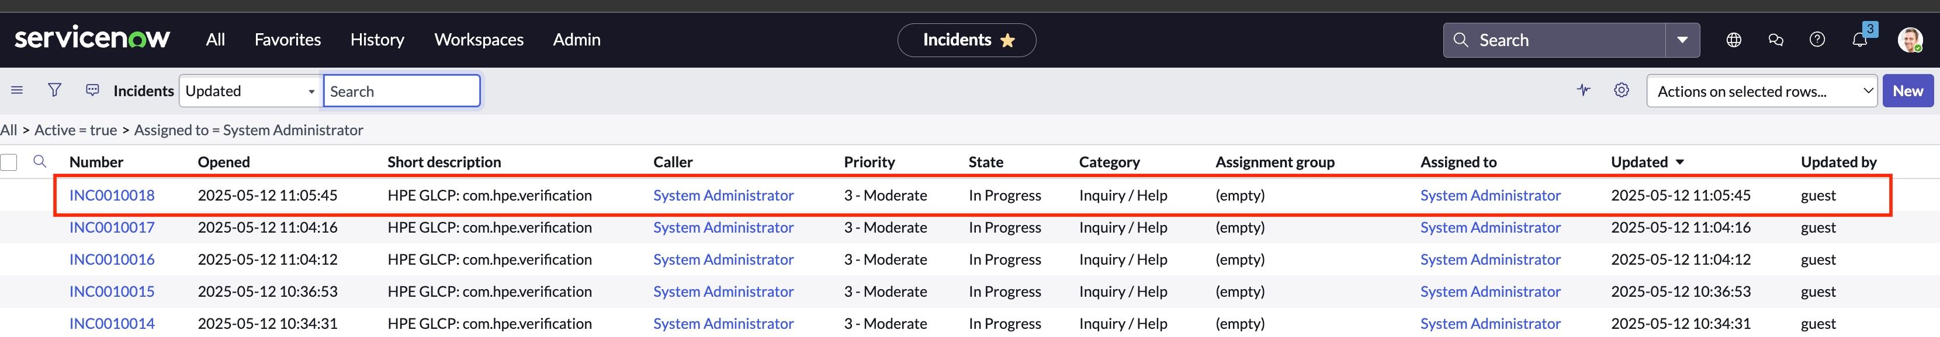
Task: Open the column search magnifier icon
Action: point(40,161)
